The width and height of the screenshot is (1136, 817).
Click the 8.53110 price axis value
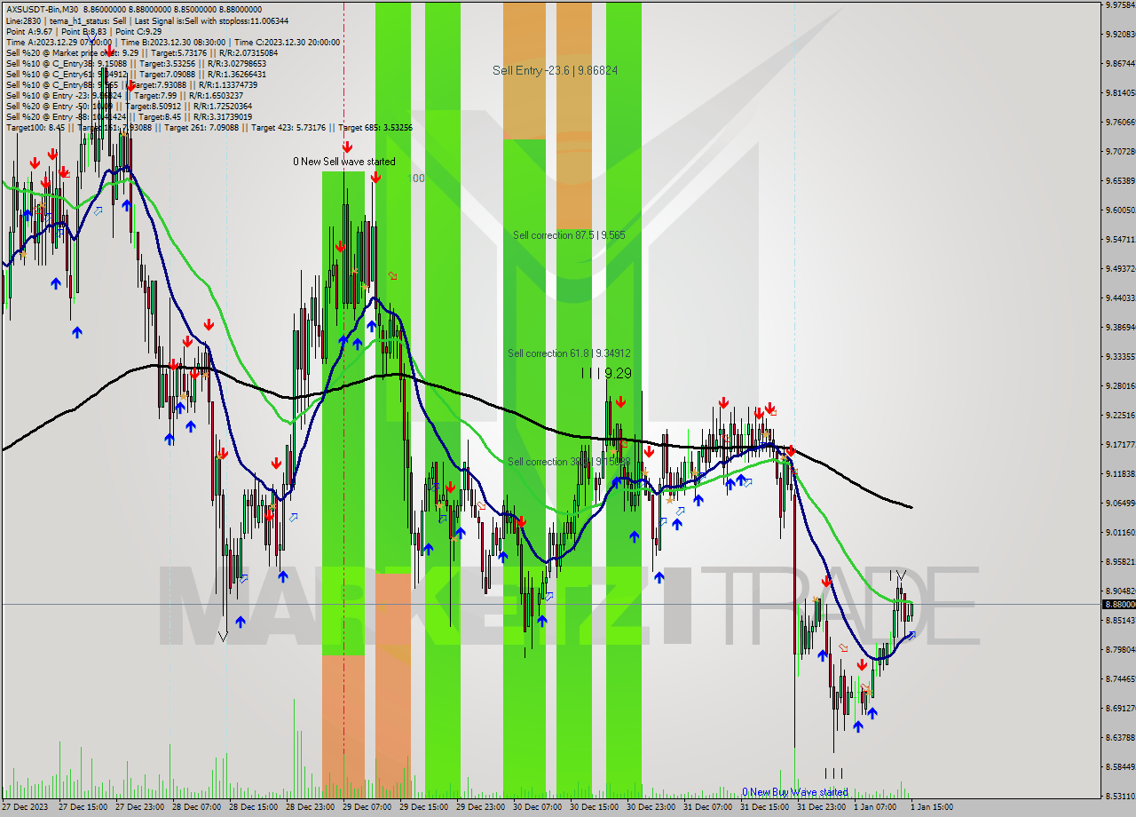click(1120, 796)
